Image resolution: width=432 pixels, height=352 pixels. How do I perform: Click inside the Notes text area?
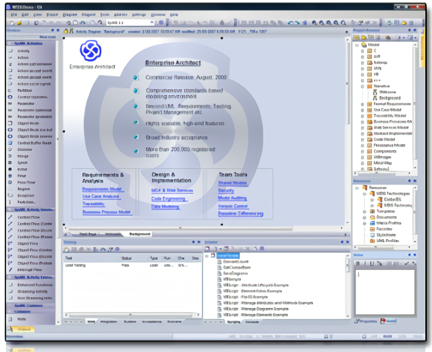pyautogui.click(x=385, y=292)
